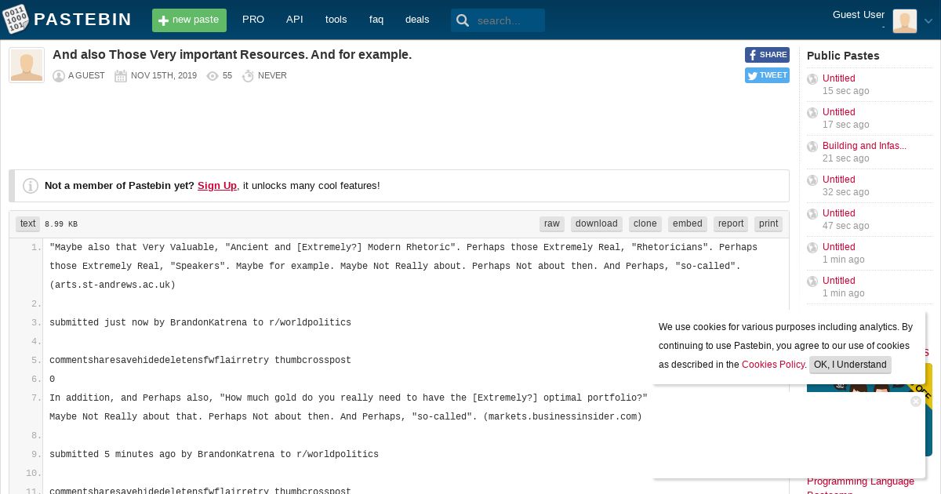Click the search magnifier icon
The height and width of the screenshot is (494, 941).
[x=463, y=20]
